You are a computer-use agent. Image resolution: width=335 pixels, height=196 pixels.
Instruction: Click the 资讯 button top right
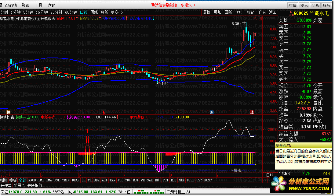pos(304,5)
